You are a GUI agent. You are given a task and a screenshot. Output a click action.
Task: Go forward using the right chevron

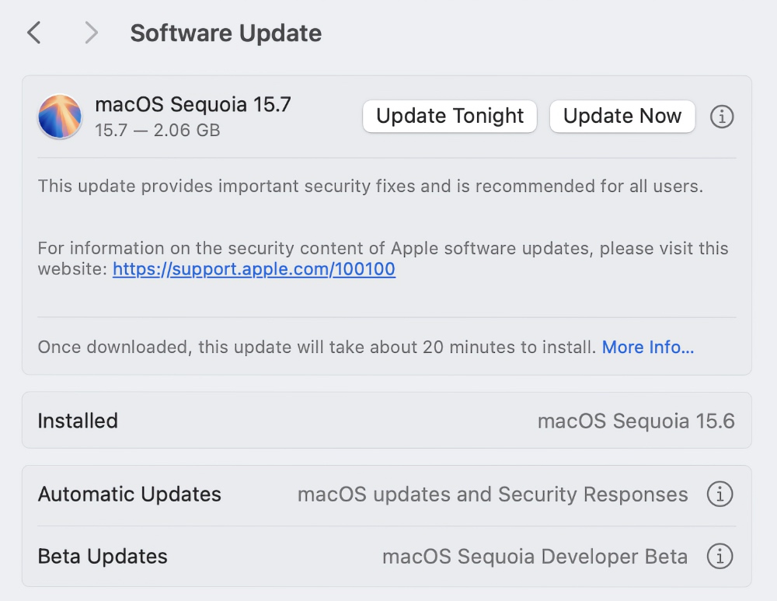92,33
